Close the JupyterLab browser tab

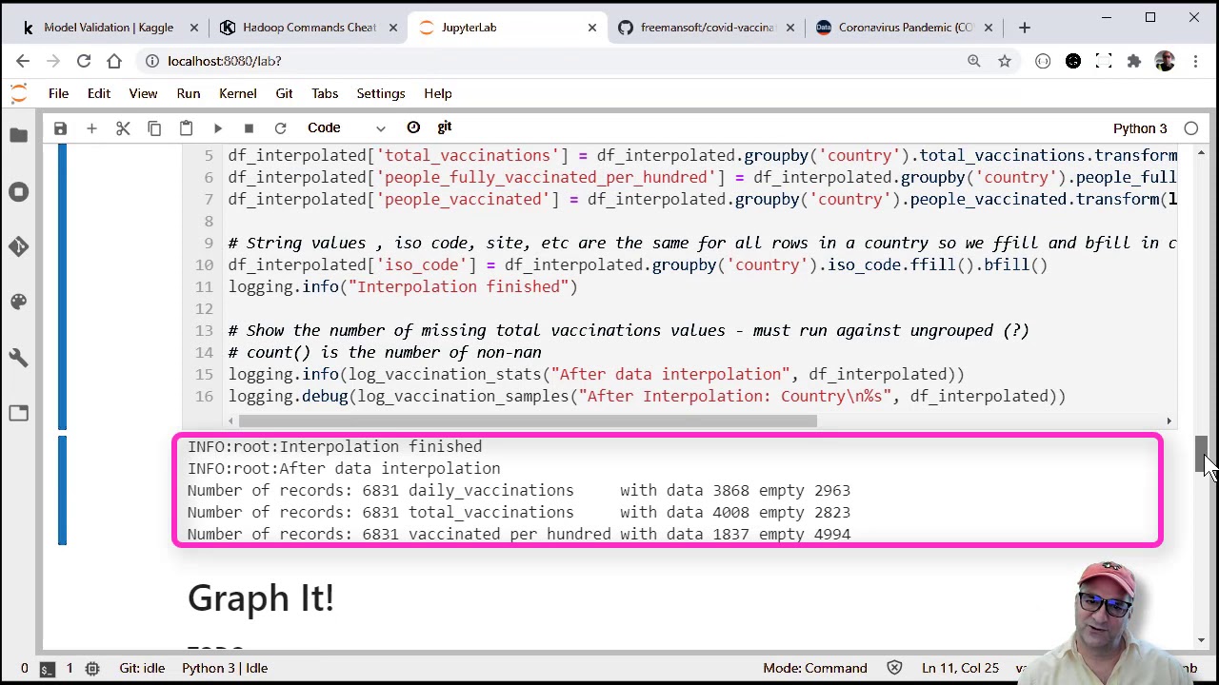coord(591,28)
